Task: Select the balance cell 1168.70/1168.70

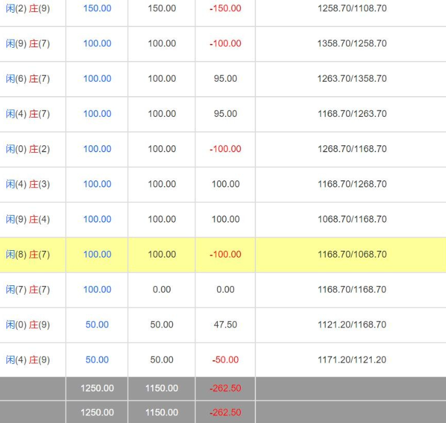Action: (352, 290)
